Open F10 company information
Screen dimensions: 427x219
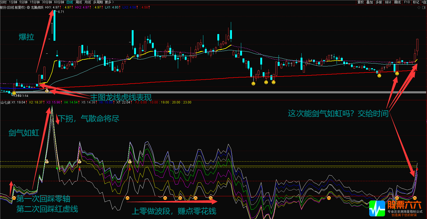pyautogui.click(x=407, y=2)
